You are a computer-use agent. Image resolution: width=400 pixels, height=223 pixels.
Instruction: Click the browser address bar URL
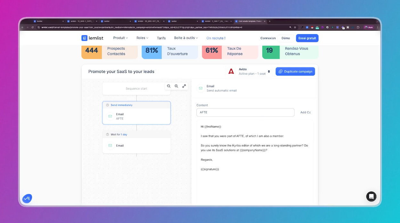tap(142, 27)
